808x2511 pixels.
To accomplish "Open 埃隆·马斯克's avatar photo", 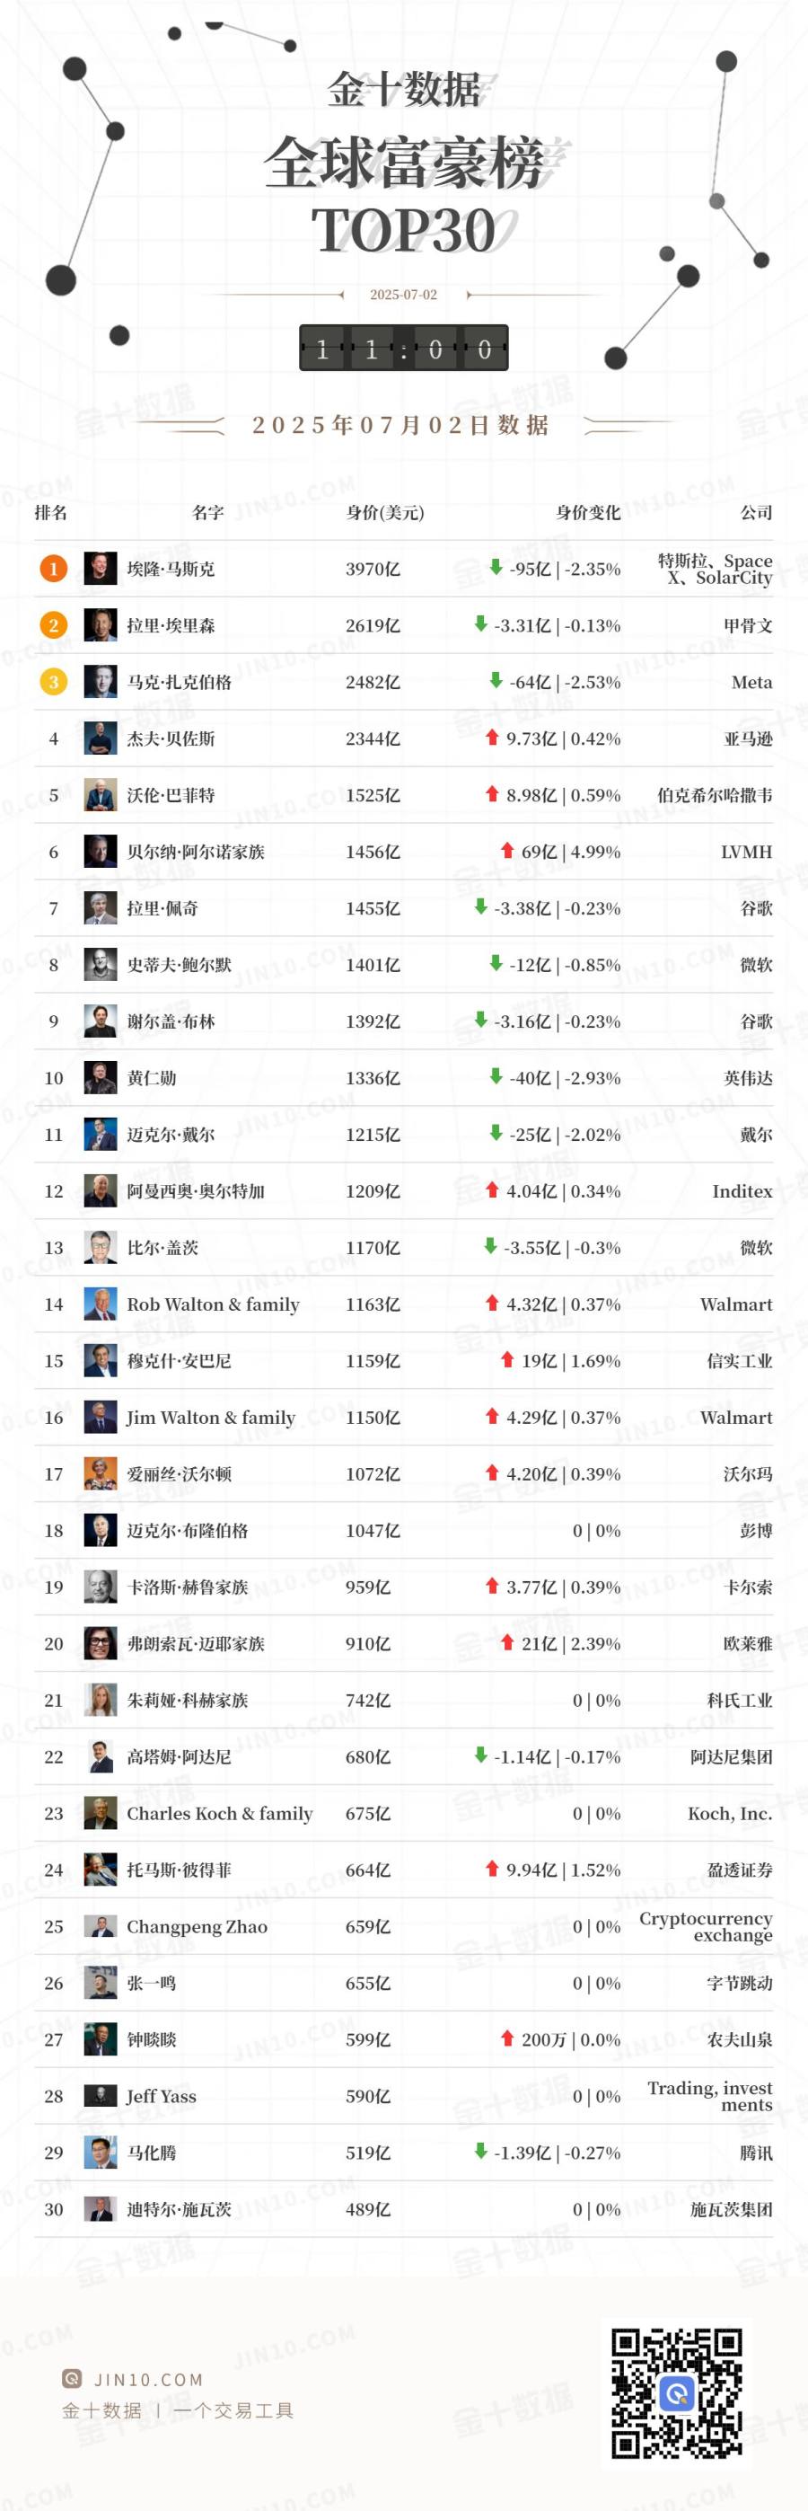I will (x=101, y=569).
